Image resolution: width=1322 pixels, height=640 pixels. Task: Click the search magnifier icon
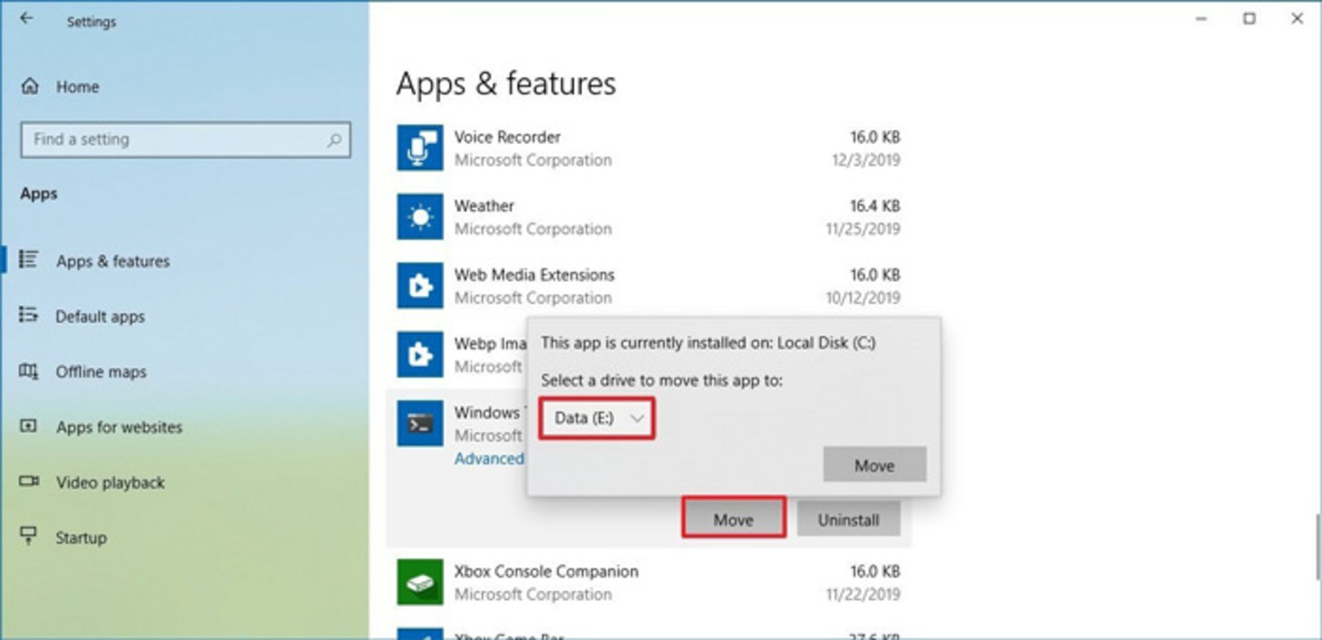[335, 140]
